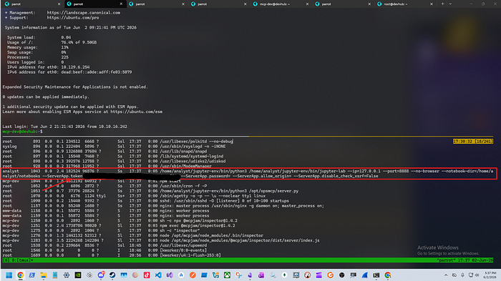
Task: Click the /usr/sbin/cron -f -P row
Action: tap(104, 186)
